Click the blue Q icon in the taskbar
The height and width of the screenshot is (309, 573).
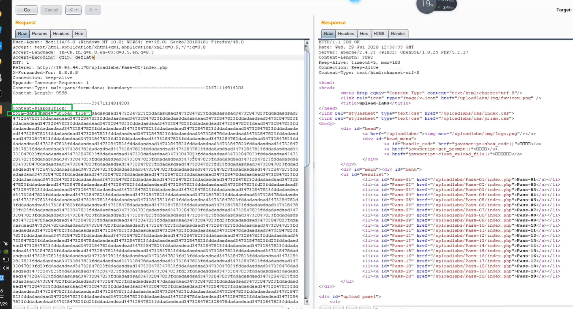[x=1, y=278]
